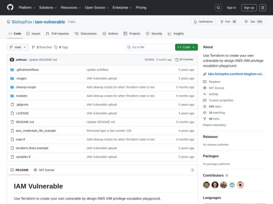Open README outline list icon

(192, 170)
